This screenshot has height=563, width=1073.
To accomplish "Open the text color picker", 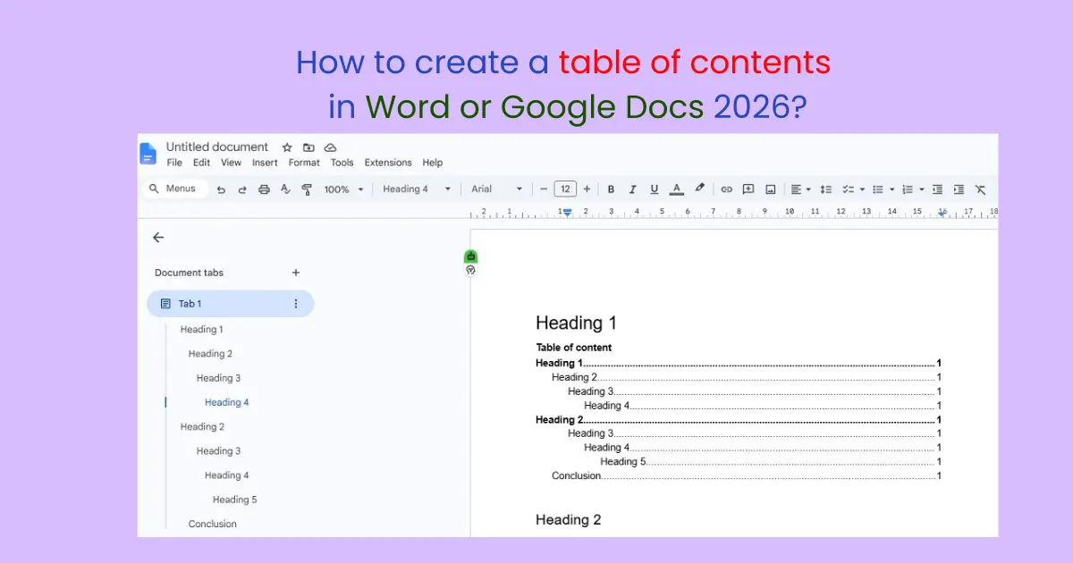I will 677,189.
